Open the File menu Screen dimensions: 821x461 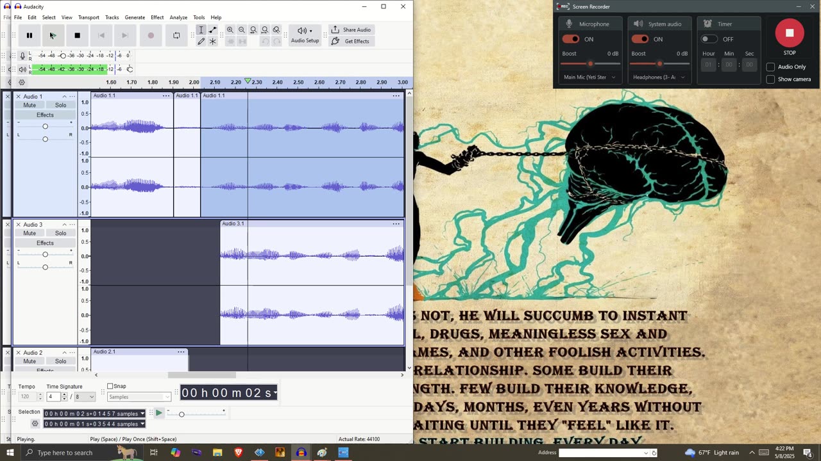pos(18,17)
